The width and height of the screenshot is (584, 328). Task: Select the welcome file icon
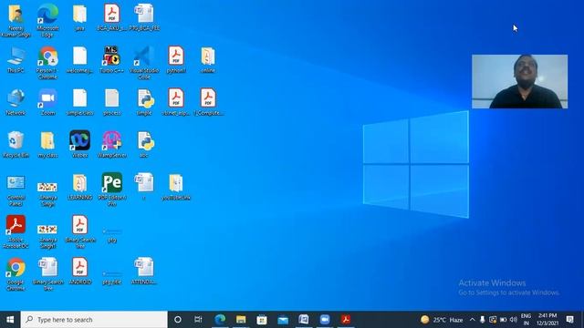79,59
